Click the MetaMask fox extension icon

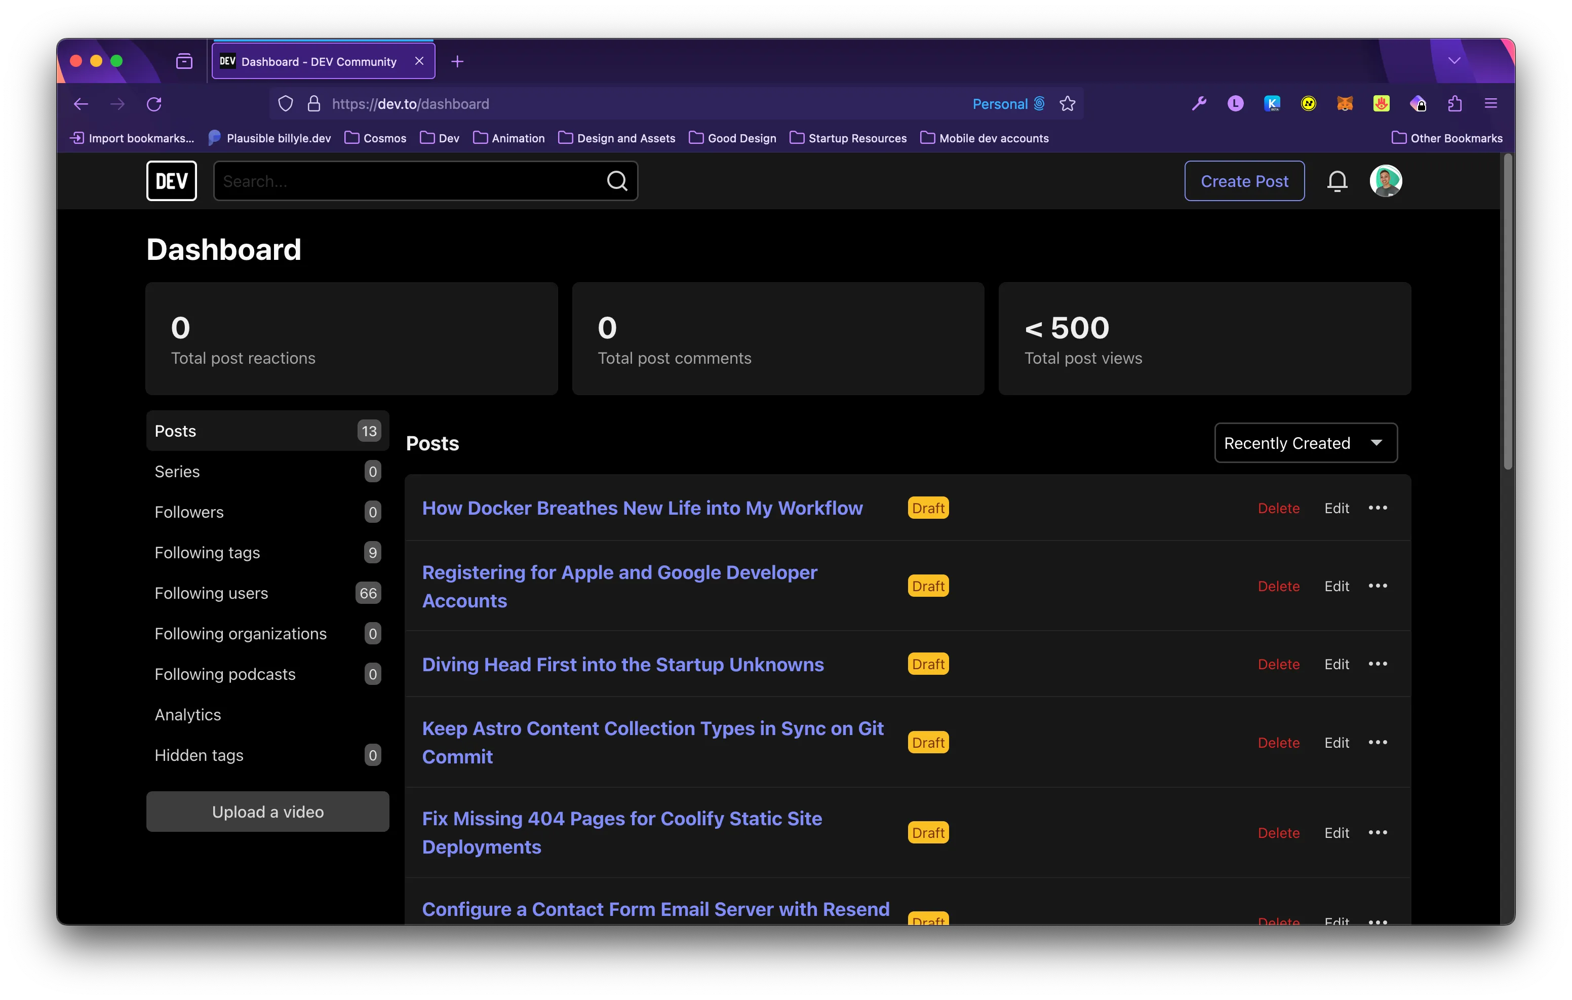pyautogui.click(x=1345, y=103)
